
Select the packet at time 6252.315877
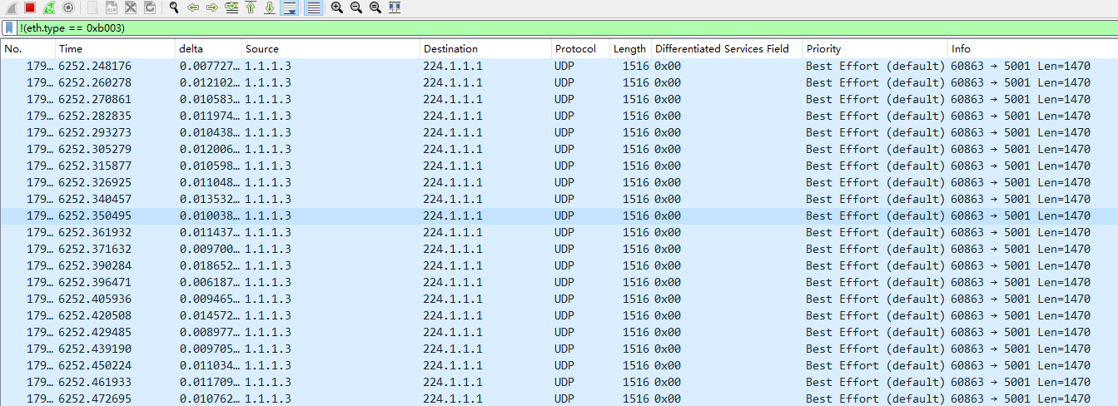559,166
